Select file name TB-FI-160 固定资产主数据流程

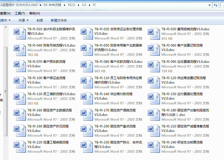click(50, 112)
